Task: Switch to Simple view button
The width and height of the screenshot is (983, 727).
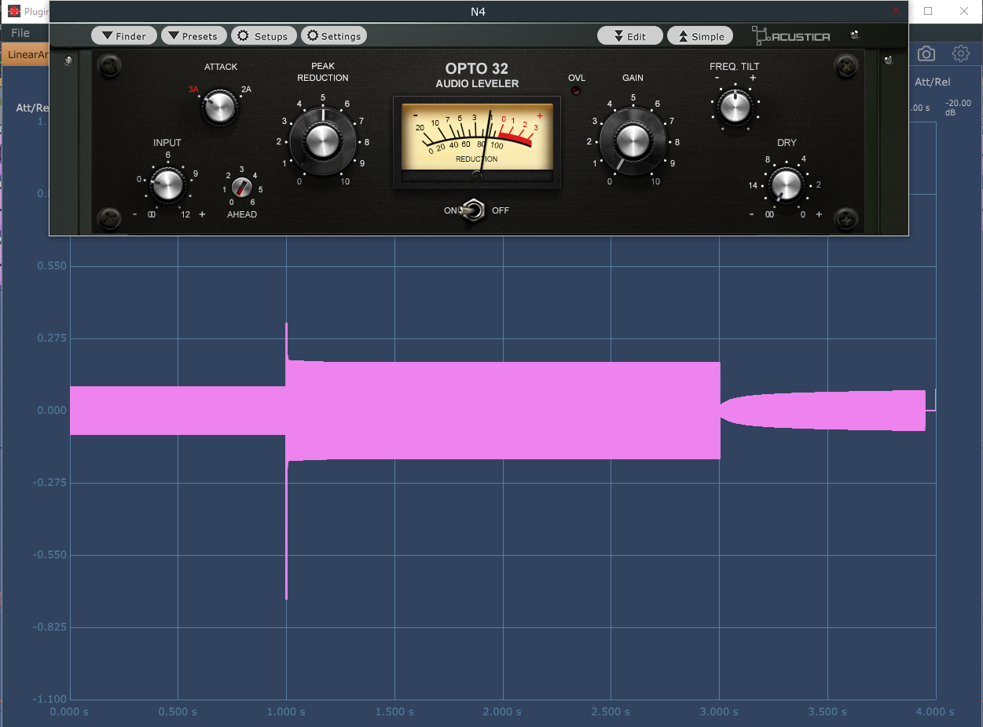Action: pyautogui.click(x=700, y=36)
